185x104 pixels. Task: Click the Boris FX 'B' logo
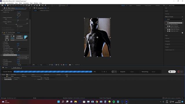click(26, 37)
